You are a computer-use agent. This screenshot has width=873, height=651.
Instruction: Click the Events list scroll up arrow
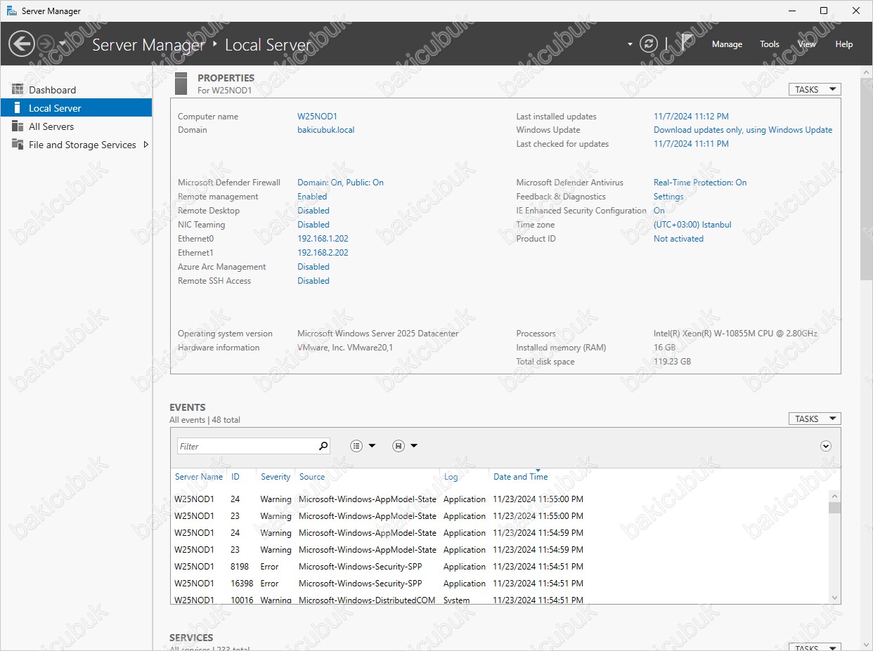tap(835, 497)
